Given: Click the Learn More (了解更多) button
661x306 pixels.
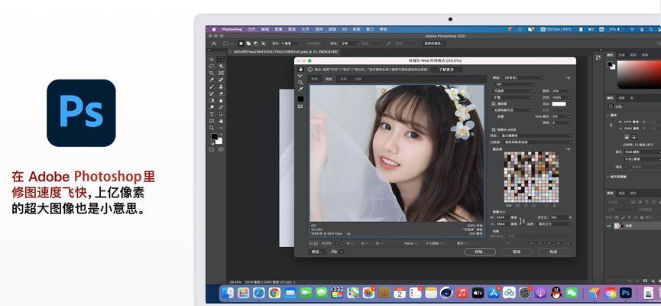Looking at the screenshot, I should pos(446,69).
